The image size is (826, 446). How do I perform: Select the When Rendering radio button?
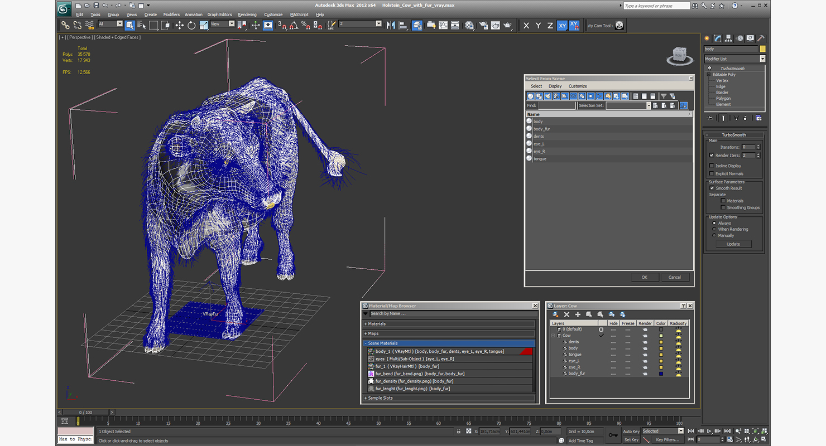click(x=714, y=229)
